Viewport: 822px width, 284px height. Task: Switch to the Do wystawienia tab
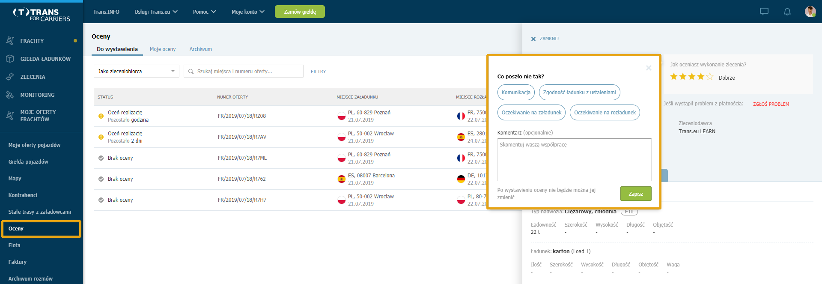pos(117,49)
